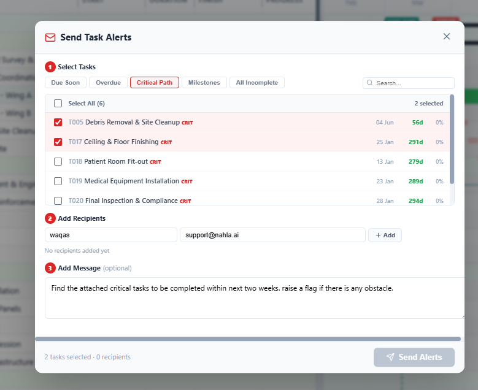Viewport: 478px width, 390px height.
Task: Click the 0% progress on T005 row
Action: pos(439,123)
